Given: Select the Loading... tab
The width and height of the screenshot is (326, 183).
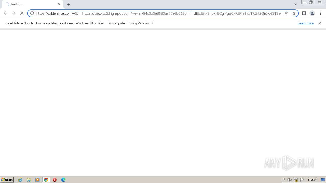Looking at the screenshot, I should [x=33, y=4].
